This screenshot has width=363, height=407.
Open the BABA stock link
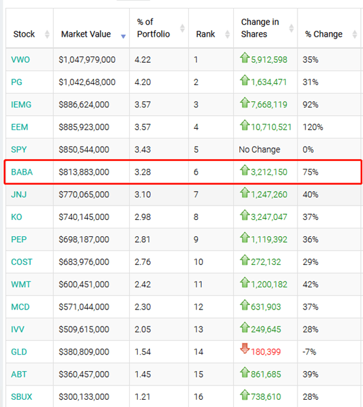[x=22, y=172]
